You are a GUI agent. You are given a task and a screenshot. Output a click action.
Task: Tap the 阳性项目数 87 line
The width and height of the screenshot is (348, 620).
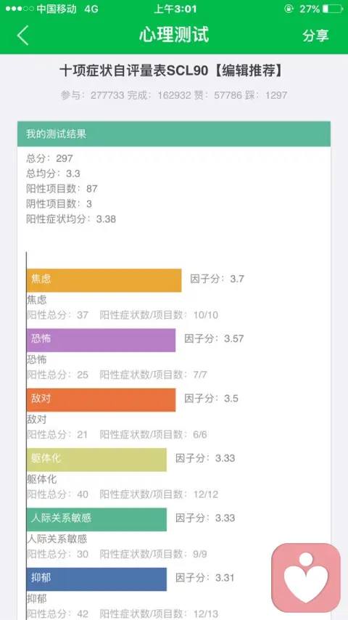[62, 189]
